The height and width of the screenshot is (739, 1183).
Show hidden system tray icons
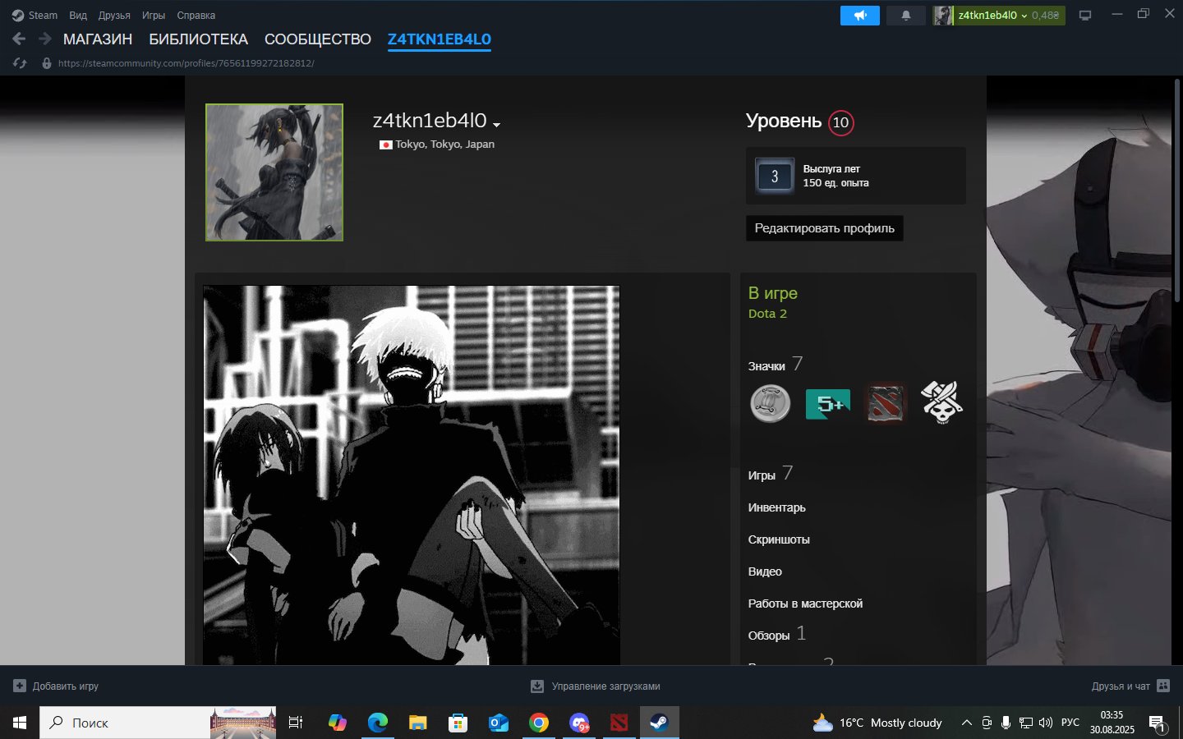966,723
